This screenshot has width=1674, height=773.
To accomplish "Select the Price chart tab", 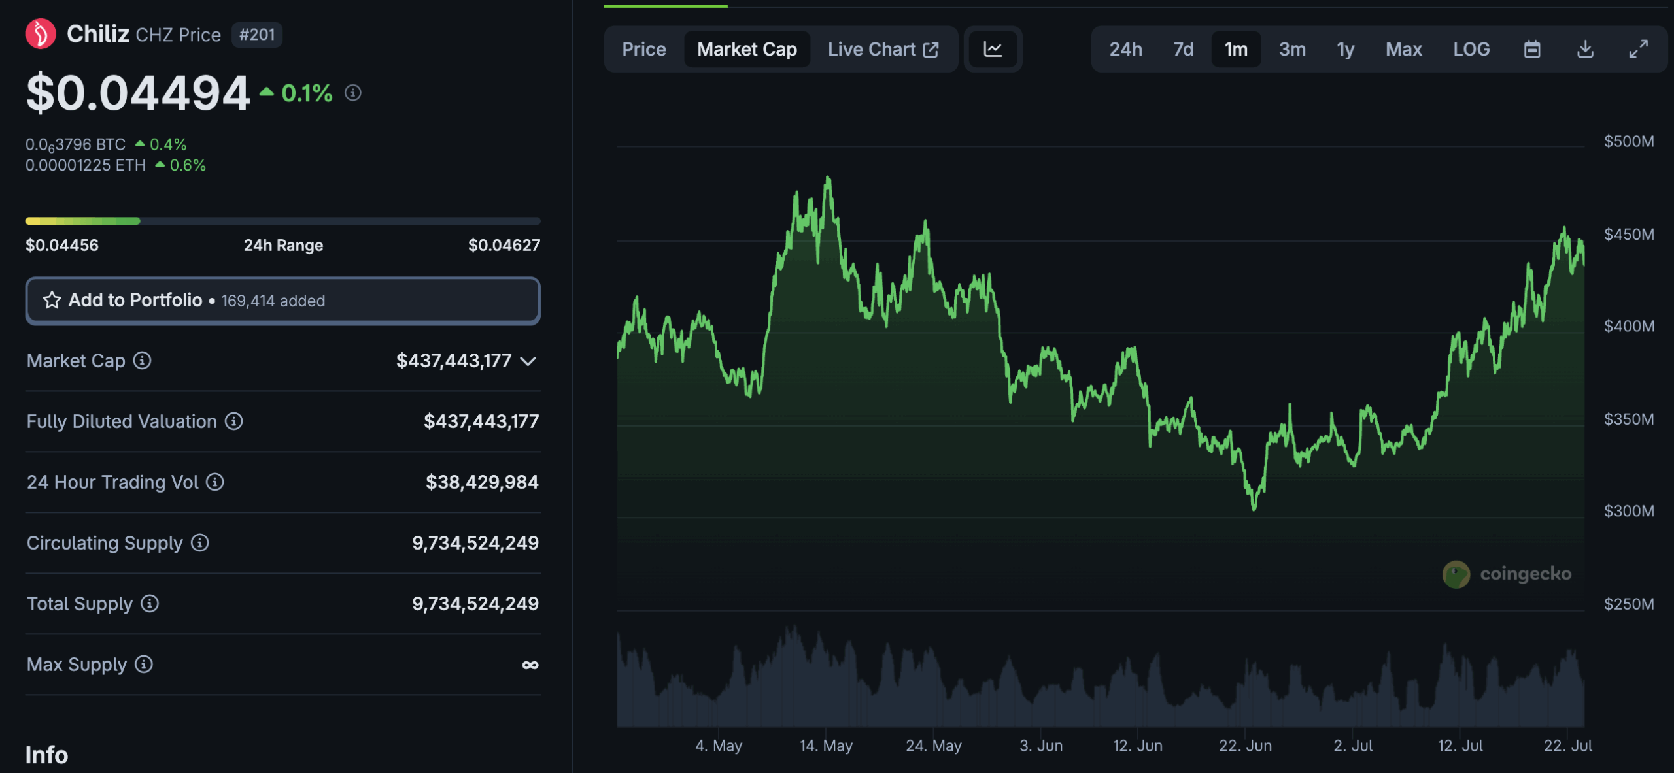I will 644,49.
